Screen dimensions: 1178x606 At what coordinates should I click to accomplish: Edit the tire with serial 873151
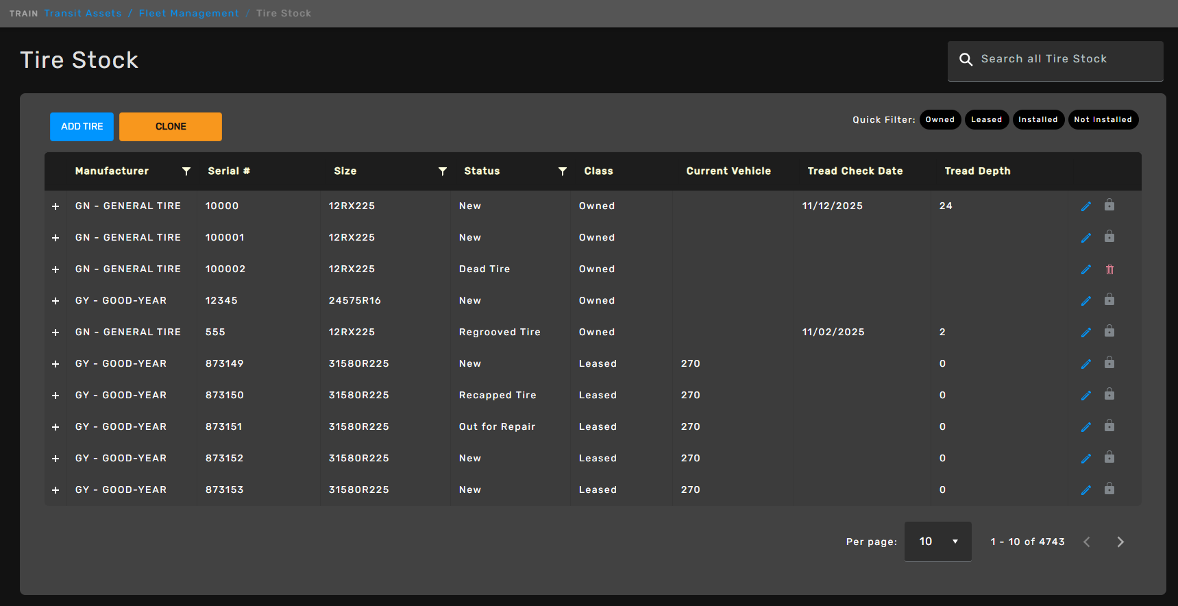pyautogui.click(x=1085, y=427)
